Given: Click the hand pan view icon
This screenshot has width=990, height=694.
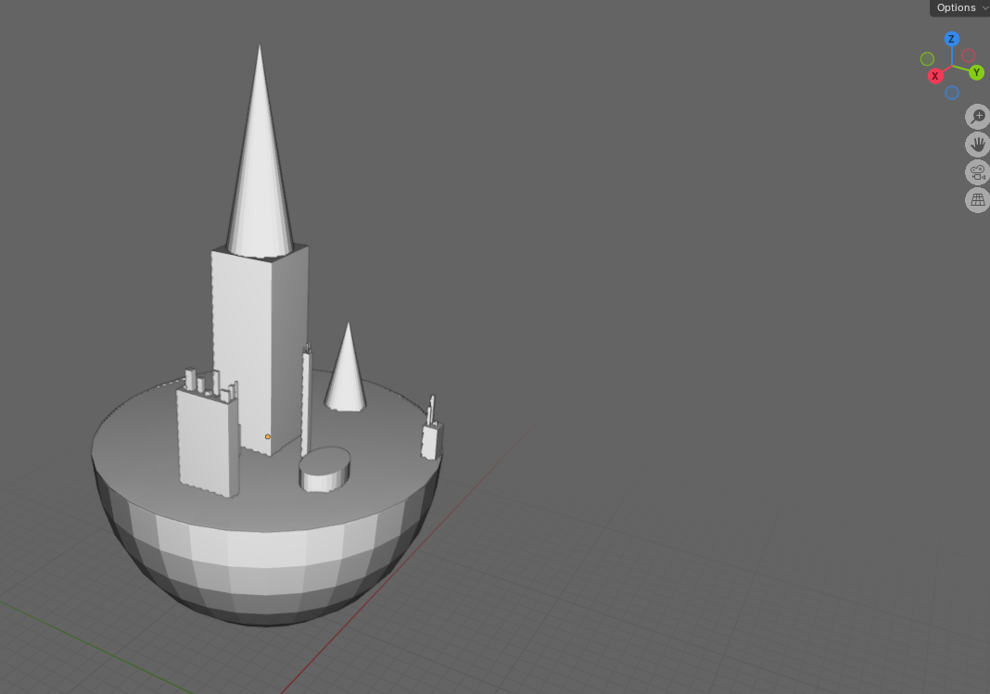Looking at the screenshot, I should pos(977,145).
